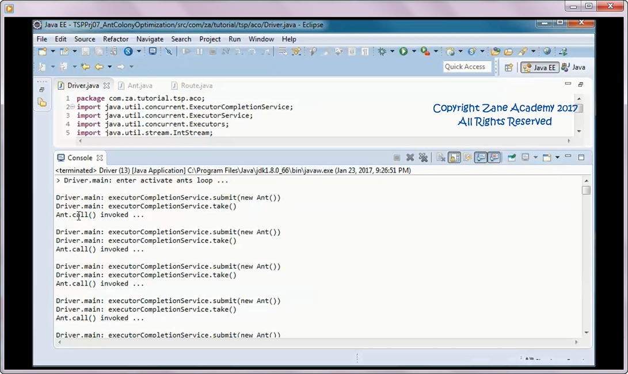
Task: Open the Refactor menu
Action: point(116,39)
